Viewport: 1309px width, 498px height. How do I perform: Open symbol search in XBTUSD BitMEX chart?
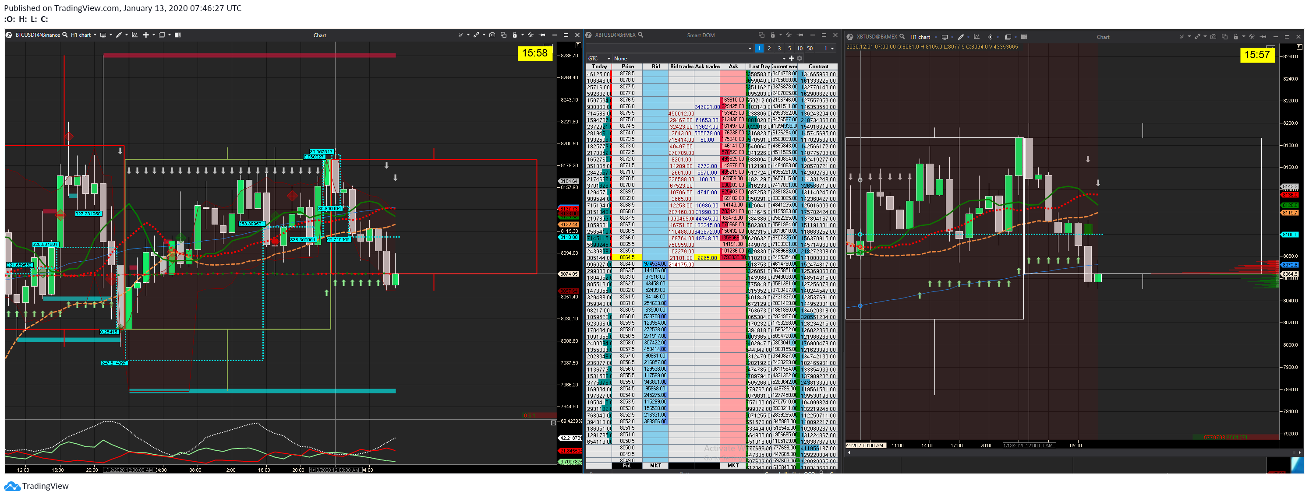tap(902, 37)
